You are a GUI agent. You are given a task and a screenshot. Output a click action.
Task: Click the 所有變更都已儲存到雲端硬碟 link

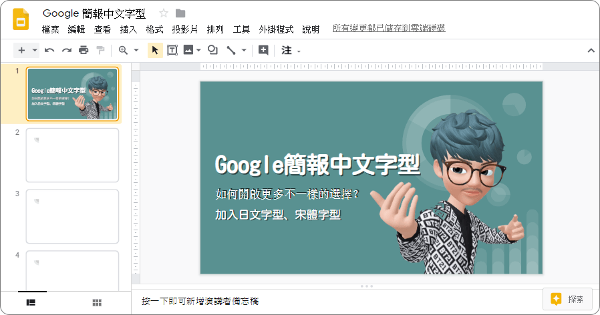click(389, 28)
